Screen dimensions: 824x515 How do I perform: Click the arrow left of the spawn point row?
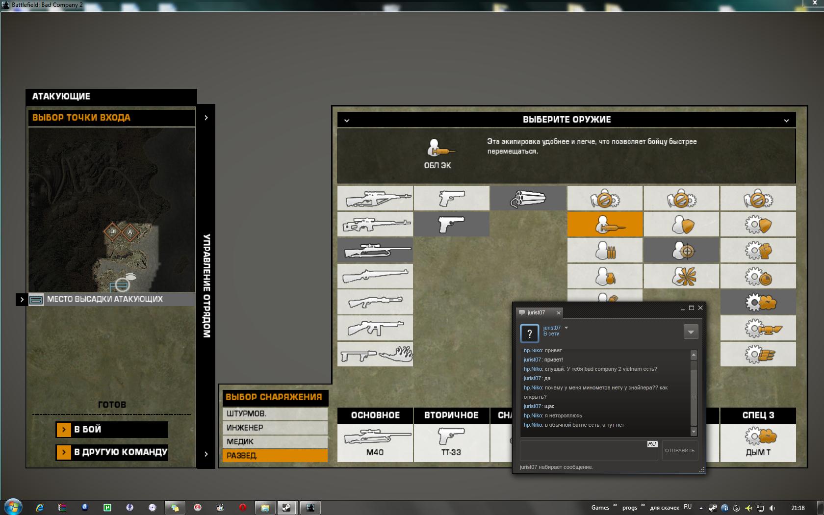22,299
